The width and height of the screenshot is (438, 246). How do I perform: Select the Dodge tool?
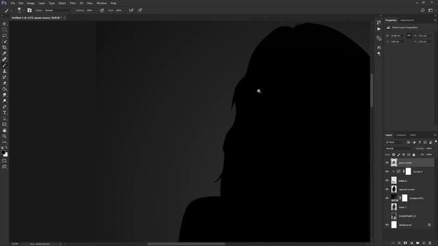pyautogui.click(x=4, y=100)
